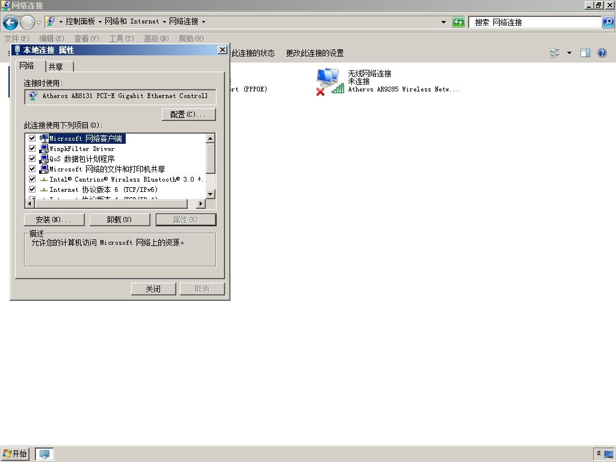This screenshot has height=462, width=616.
Task: Click the Forward navigation arrow
Action: coord(27,22)
